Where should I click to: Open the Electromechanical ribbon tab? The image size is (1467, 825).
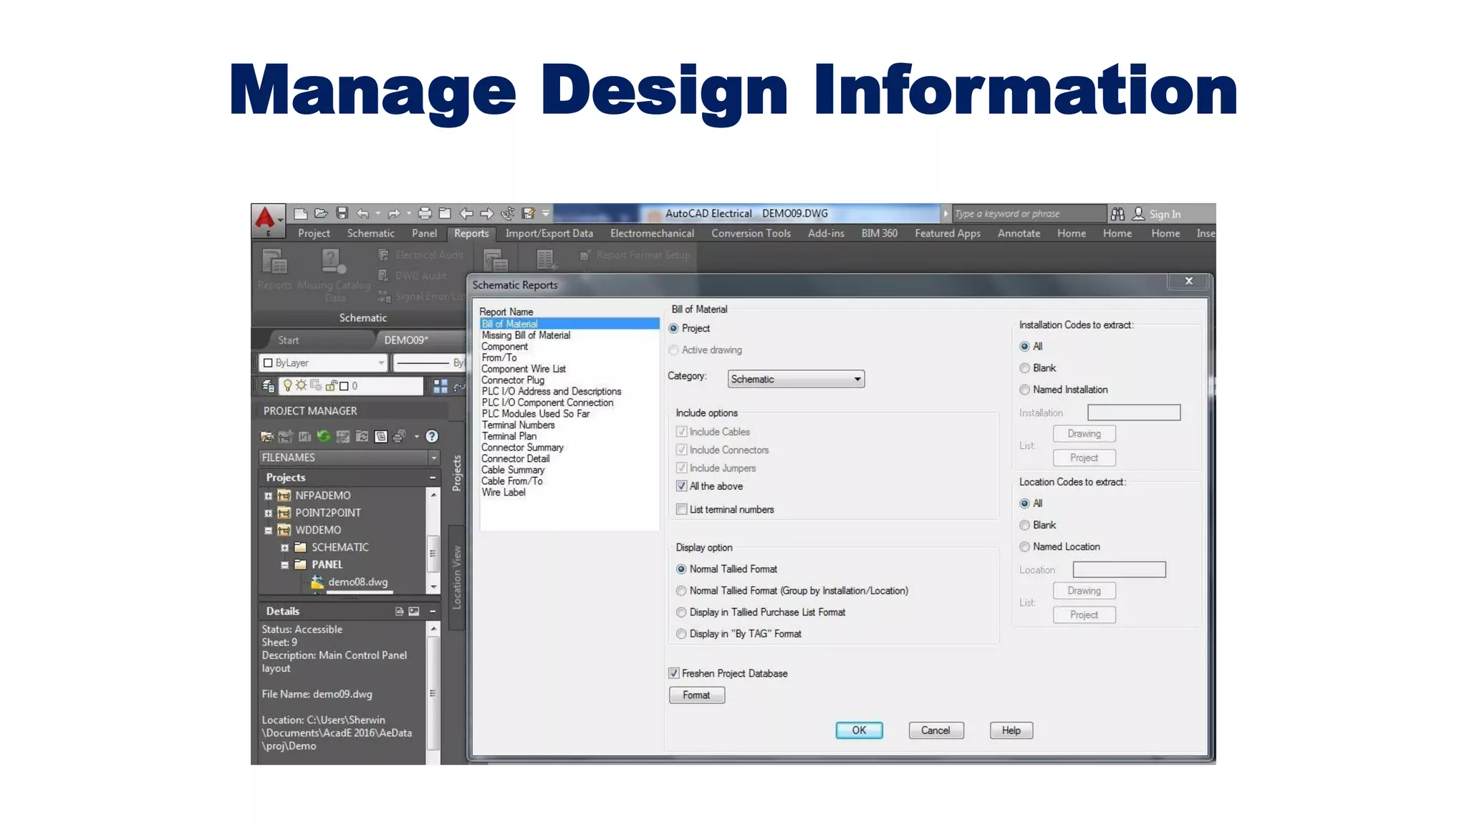point(652,233)
